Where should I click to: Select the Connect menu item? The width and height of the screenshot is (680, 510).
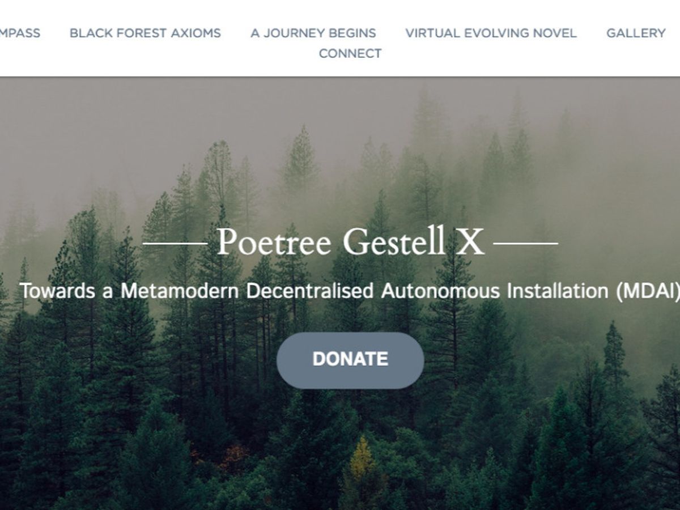coord(350,53)
